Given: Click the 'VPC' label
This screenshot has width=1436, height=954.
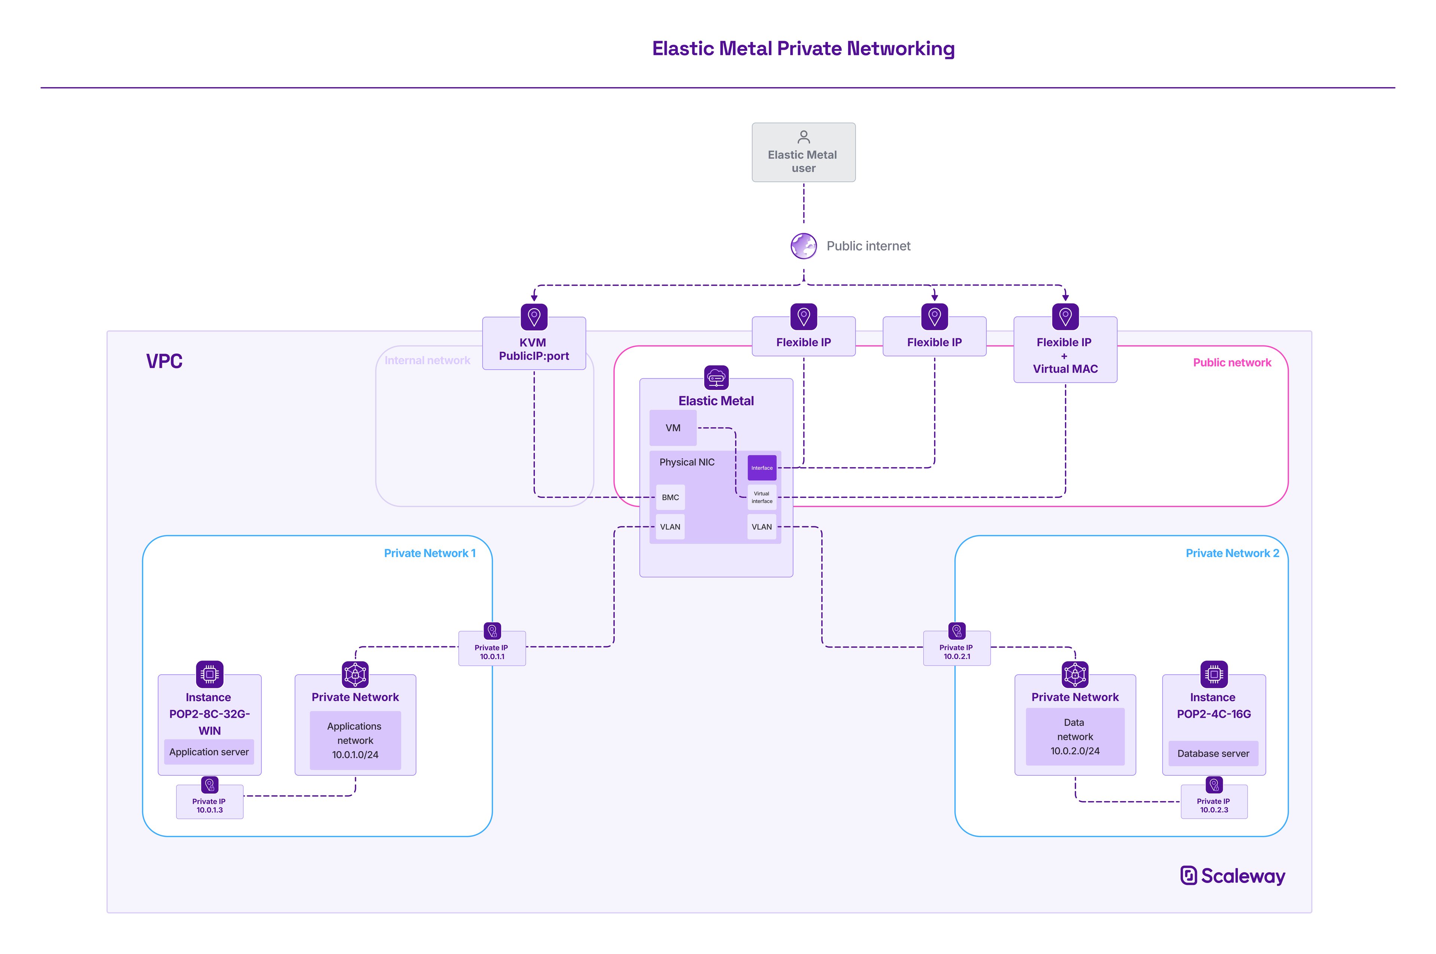Looking at the screenshot, I should 164,361.
